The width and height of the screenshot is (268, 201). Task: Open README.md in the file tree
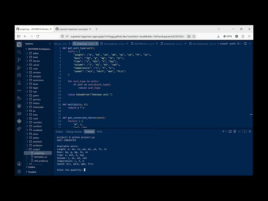[x=38, y=157]
